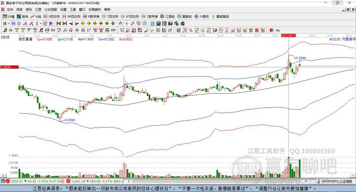356x192 pixels.
Task: Click the yin-yang taiji icon
Action: coord(272,30)
